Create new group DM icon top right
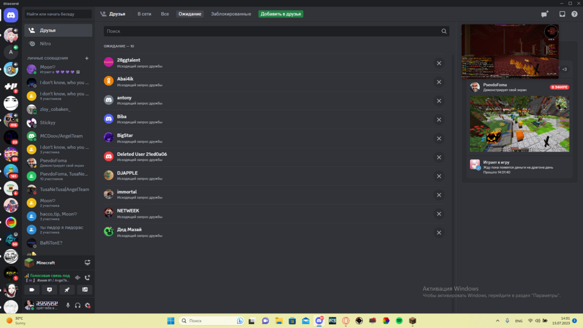The height and width of the screenshot is (328, 583). pyautogui.click(x=545, y=14)
